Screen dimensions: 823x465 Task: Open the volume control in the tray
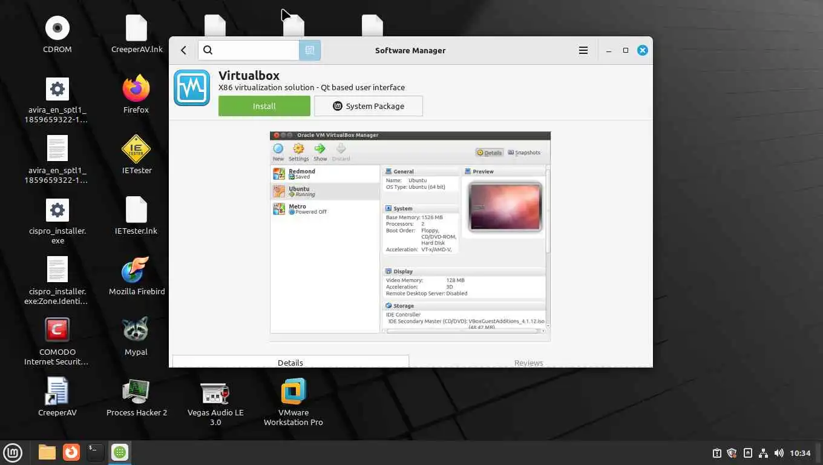click(x=779, y=453)
